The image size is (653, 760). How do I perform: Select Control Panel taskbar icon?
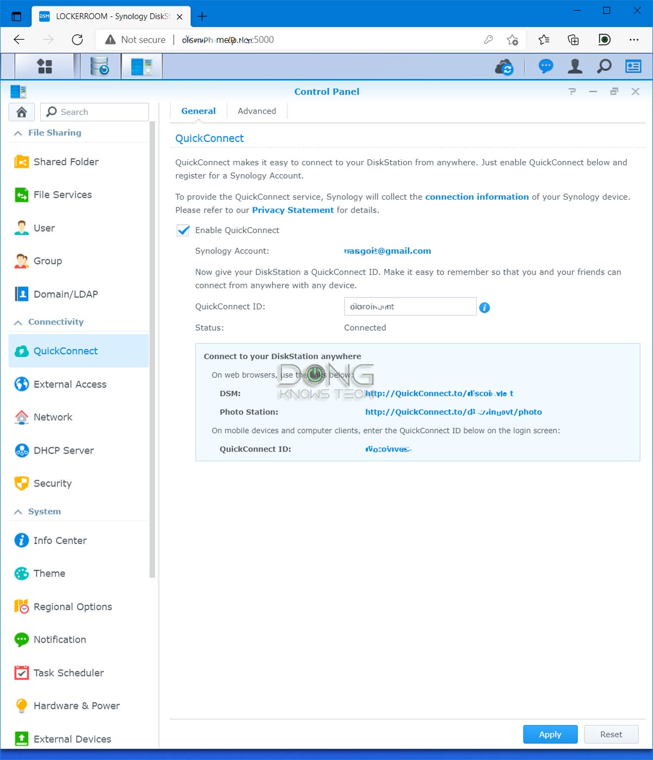click(141, 67)
